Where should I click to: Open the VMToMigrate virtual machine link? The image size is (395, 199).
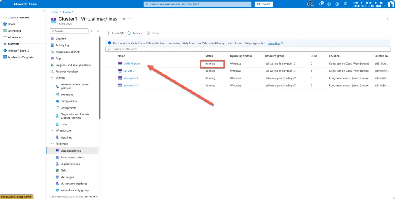click(x=132, y=63)
